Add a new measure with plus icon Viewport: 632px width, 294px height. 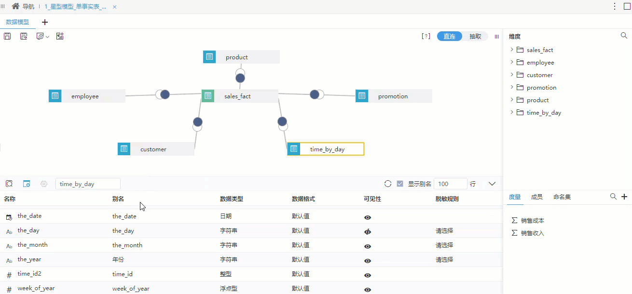click(x=624, y=197)
